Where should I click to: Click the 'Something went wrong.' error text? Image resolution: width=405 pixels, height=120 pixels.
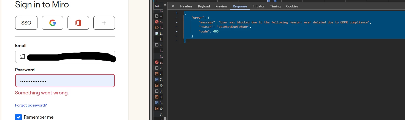42,93
